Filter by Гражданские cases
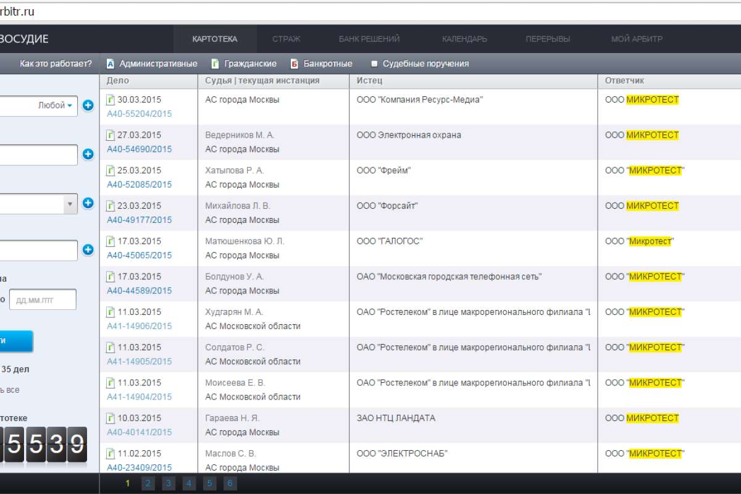Image resolution: width=741 pixels, height=494 pixels. (x=244, y=64)
